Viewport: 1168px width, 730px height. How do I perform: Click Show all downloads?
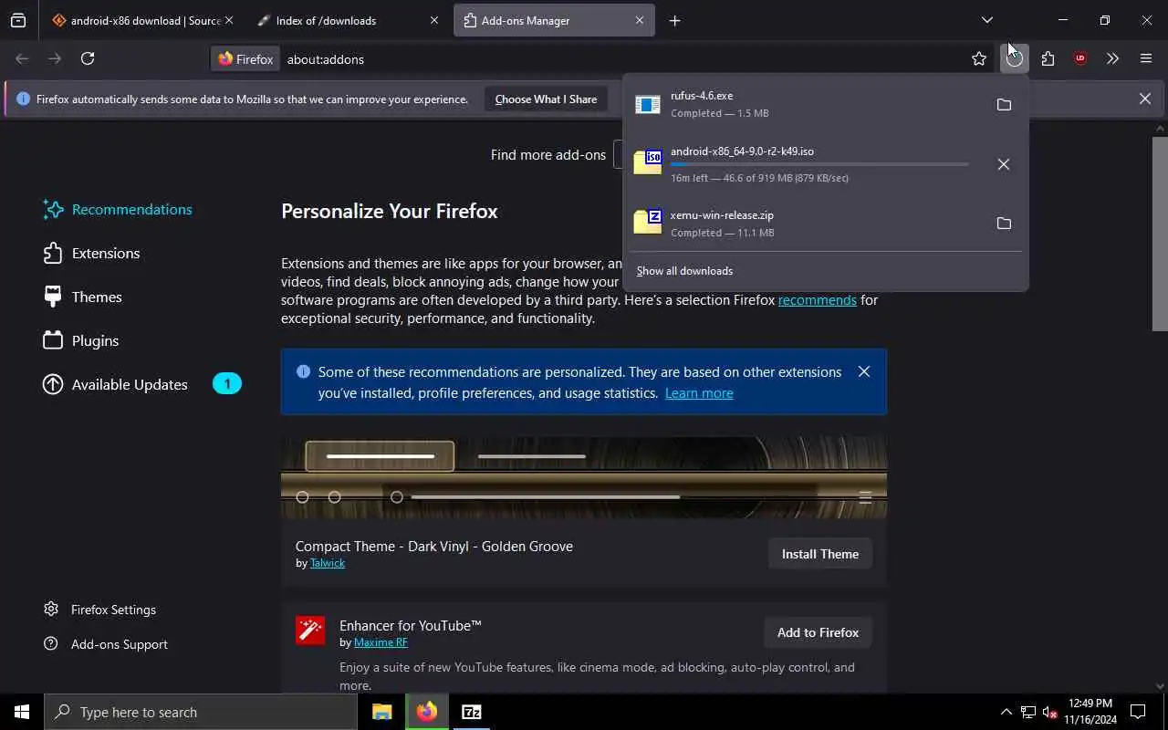(x=684, y=271)
